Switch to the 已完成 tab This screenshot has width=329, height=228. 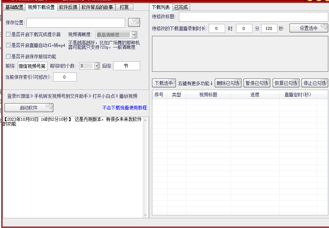click(x=181, y=7)
